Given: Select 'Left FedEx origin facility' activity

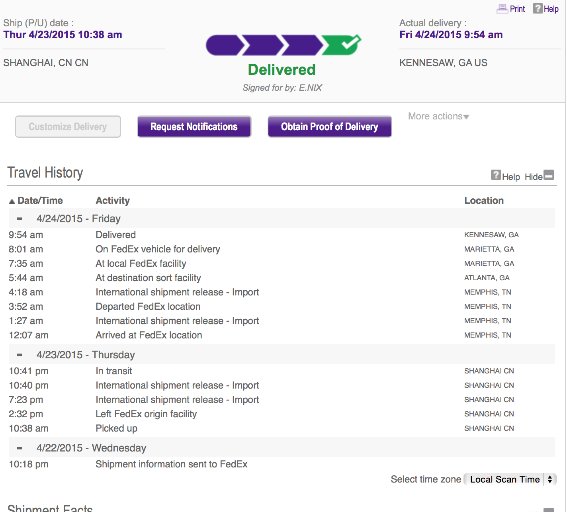Looking at the screenshot, I should [x=146, y=414].
